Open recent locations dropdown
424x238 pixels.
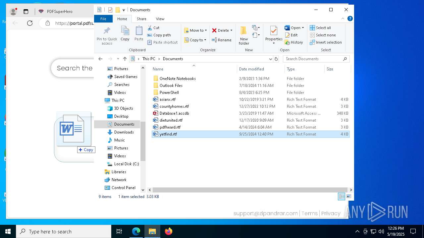[118, 59]
